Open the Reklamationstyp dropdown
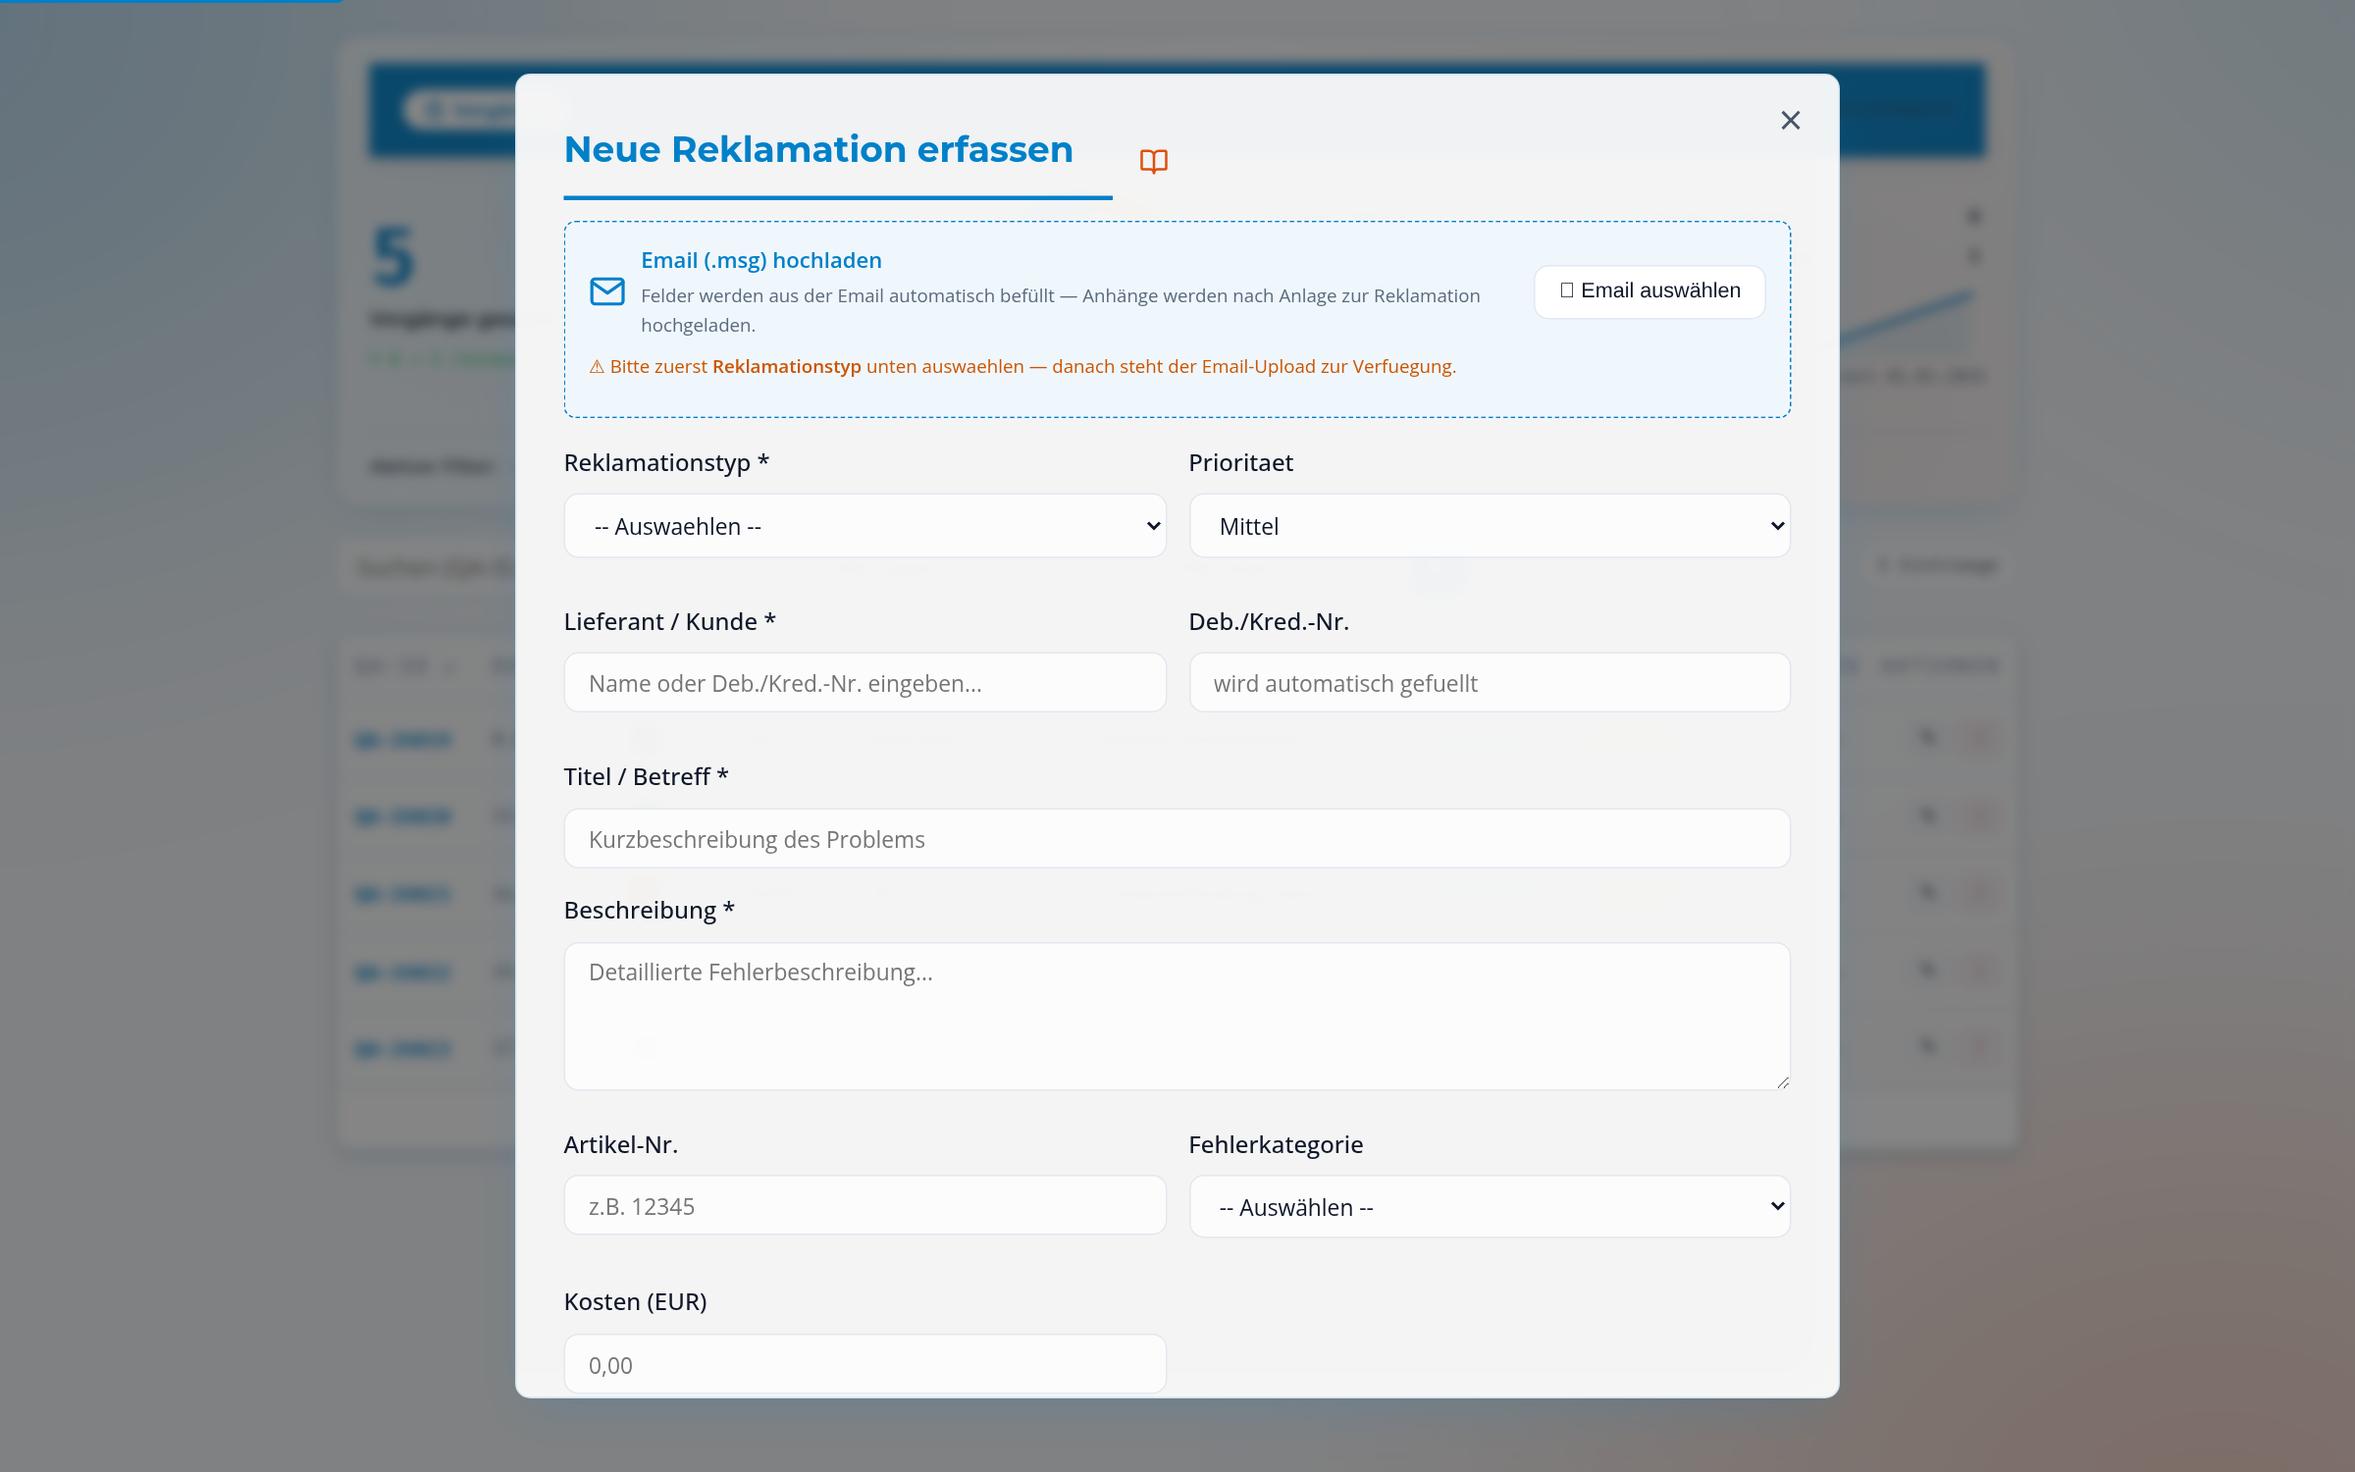 pyautogui.click(x=864, y=526)
